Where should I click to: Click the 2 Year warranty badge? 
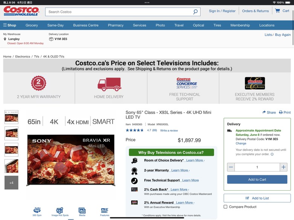(x=38, y=83)
